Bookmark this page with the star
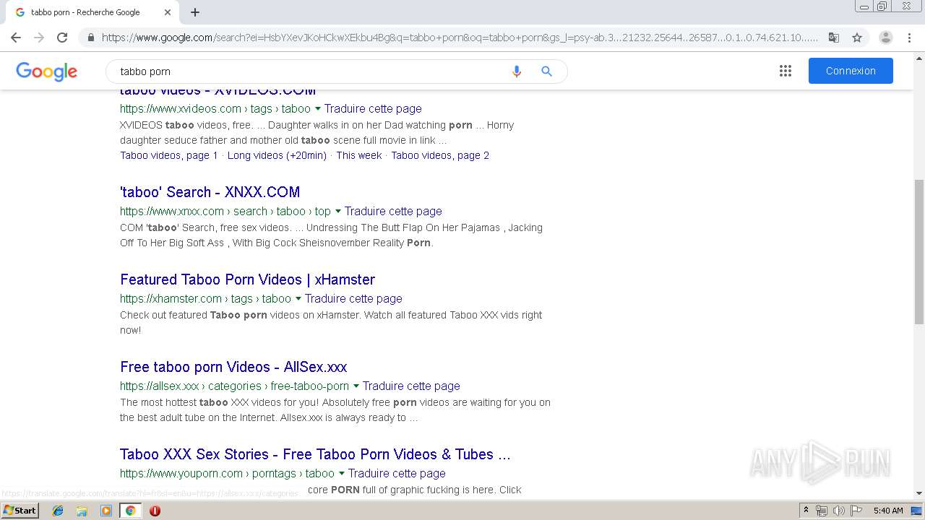The height and width of the screenshot is (520, 925). tap(857, 38)
